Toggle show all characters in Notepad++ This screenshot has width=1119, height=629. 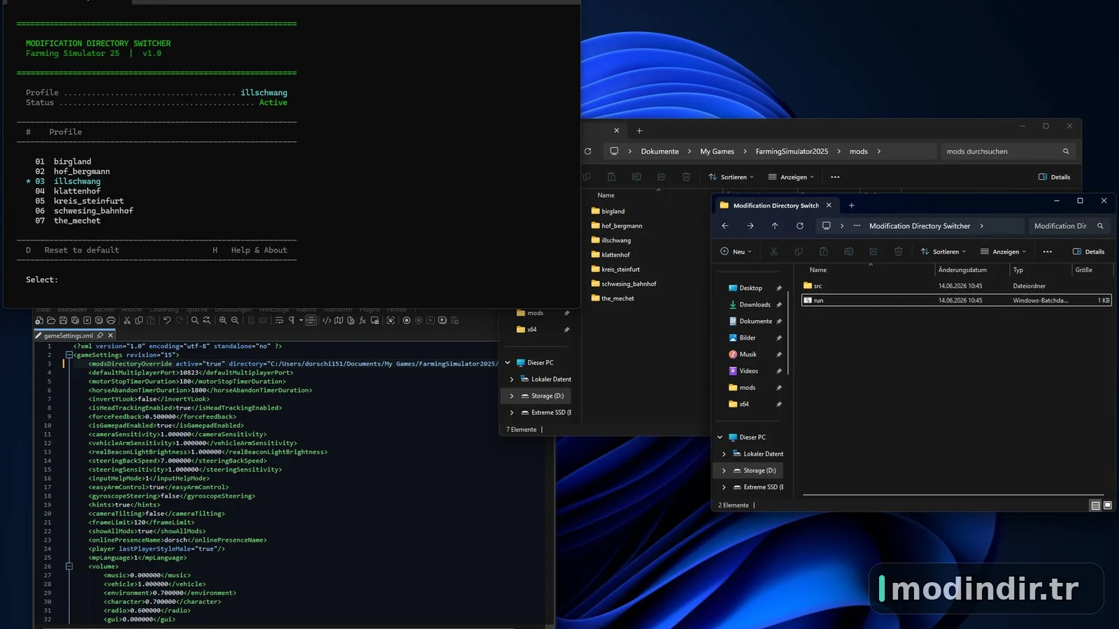pos(292,320)
